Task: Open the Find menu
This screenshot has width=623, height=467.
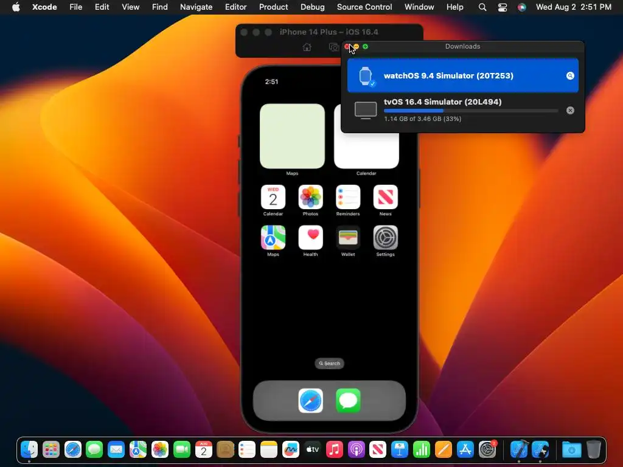Action: (x=160, y=7)
